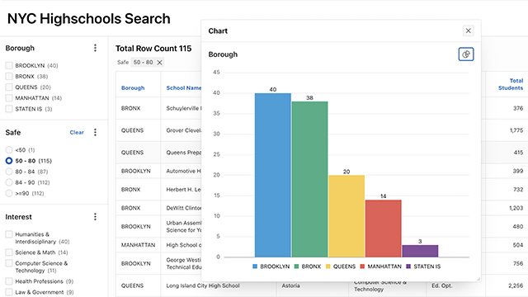Sort by Total Students column header
This screenshot has width=528, height=297.
pos(511,84)
